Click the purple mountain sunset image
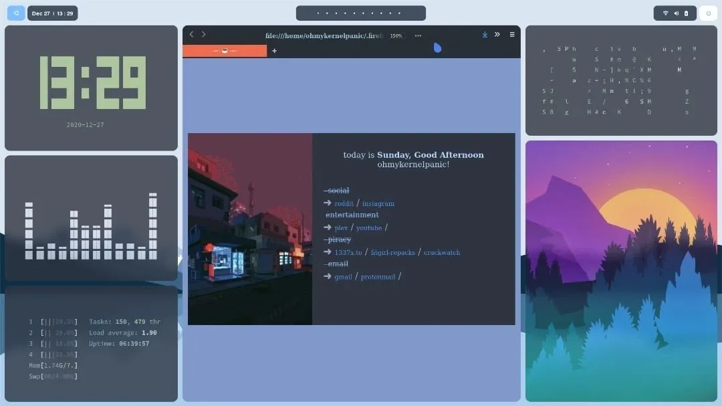Viewport: 722px width, 406px height. coord(621,271)
